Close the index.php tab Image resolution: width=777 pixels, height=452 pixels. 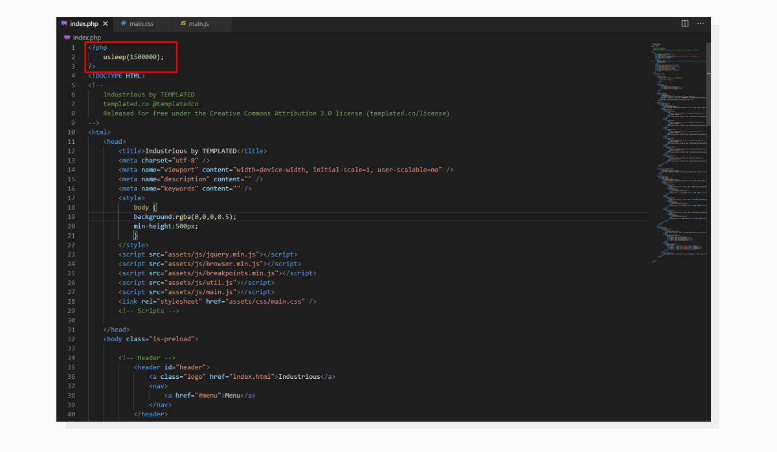(106, 23)
